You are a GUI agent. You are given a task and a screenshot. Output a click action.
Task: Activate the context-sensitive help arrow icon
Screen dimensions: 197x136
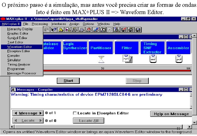coord(54,30)
